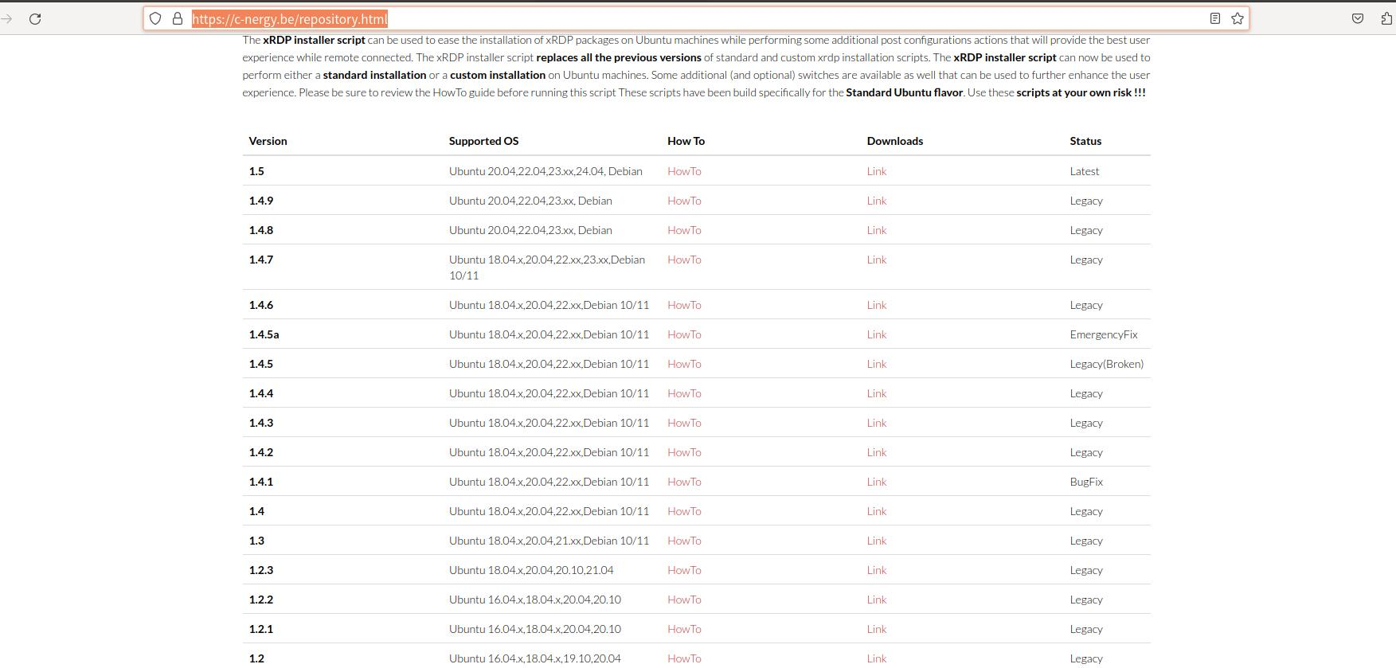Screen dimensions: 1396x668
Task: Click version number 1.5
Action: point(256,171)
